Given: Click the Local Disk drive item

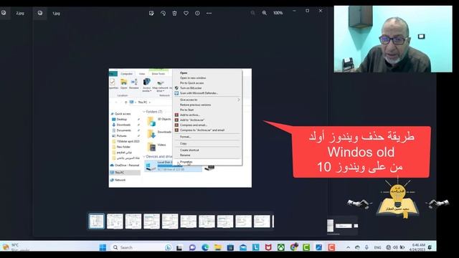Looking at the screenshot, I should (x=173, y=166).
